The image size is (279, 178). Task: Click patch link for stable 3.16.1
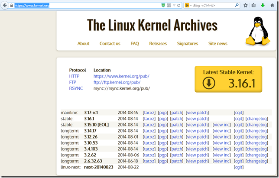(177, 119)
